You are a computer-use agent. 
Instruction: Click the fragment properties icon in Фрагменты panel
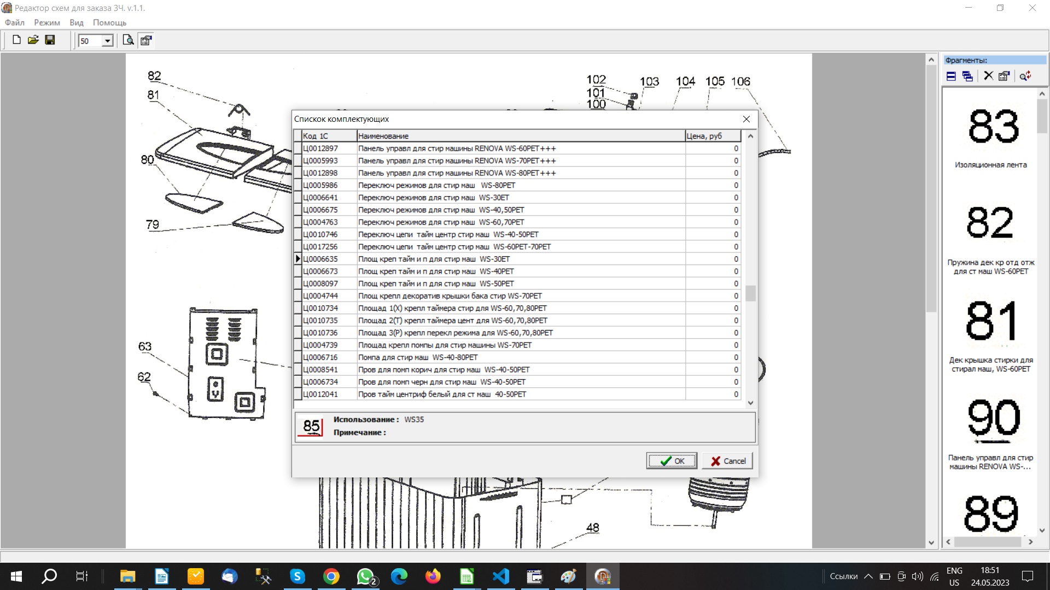(1004, 76)
